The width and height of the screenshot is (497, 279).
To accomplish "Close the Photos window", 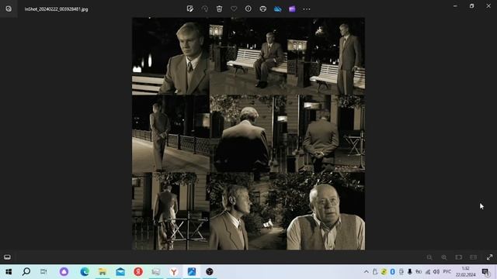I will click(488, 6).
